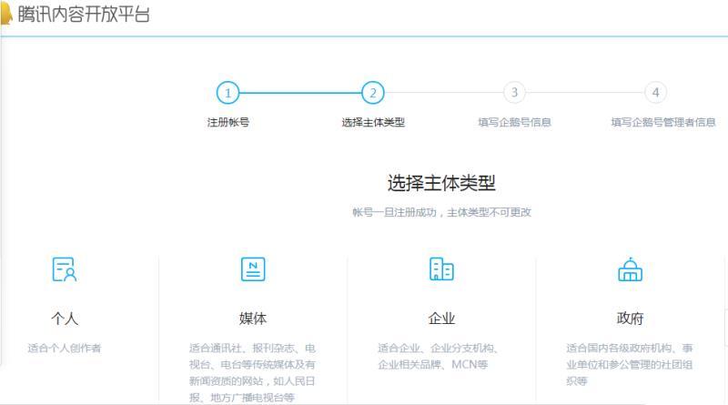
Task: Click the large 选择主体类型 heading
Action: [441, 183]
